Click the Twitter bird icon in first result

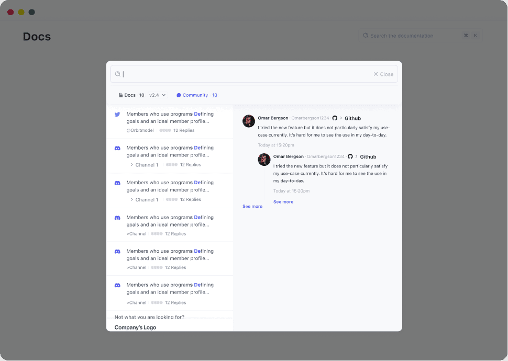point(117,114)
